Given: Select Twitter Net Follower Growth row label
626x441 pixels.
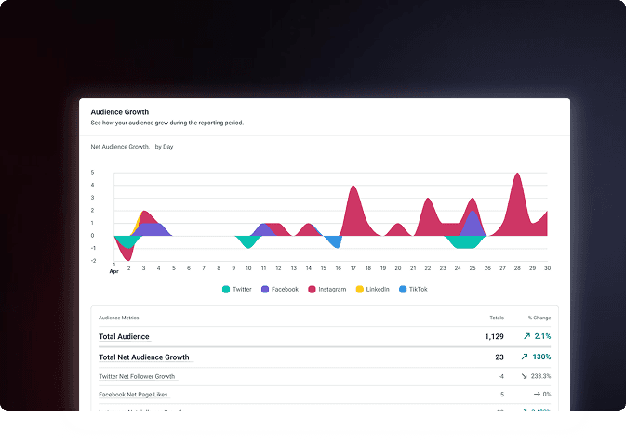Looking at the screenshot, I should (137, 376).
